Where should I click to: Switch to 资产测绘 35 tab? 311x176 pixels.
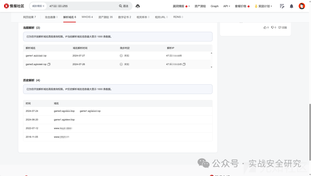(105, 17)
